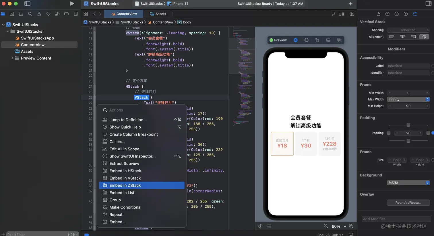Click the Actions search field
Viewport: 434px width, 236px height.
point(142,110)
